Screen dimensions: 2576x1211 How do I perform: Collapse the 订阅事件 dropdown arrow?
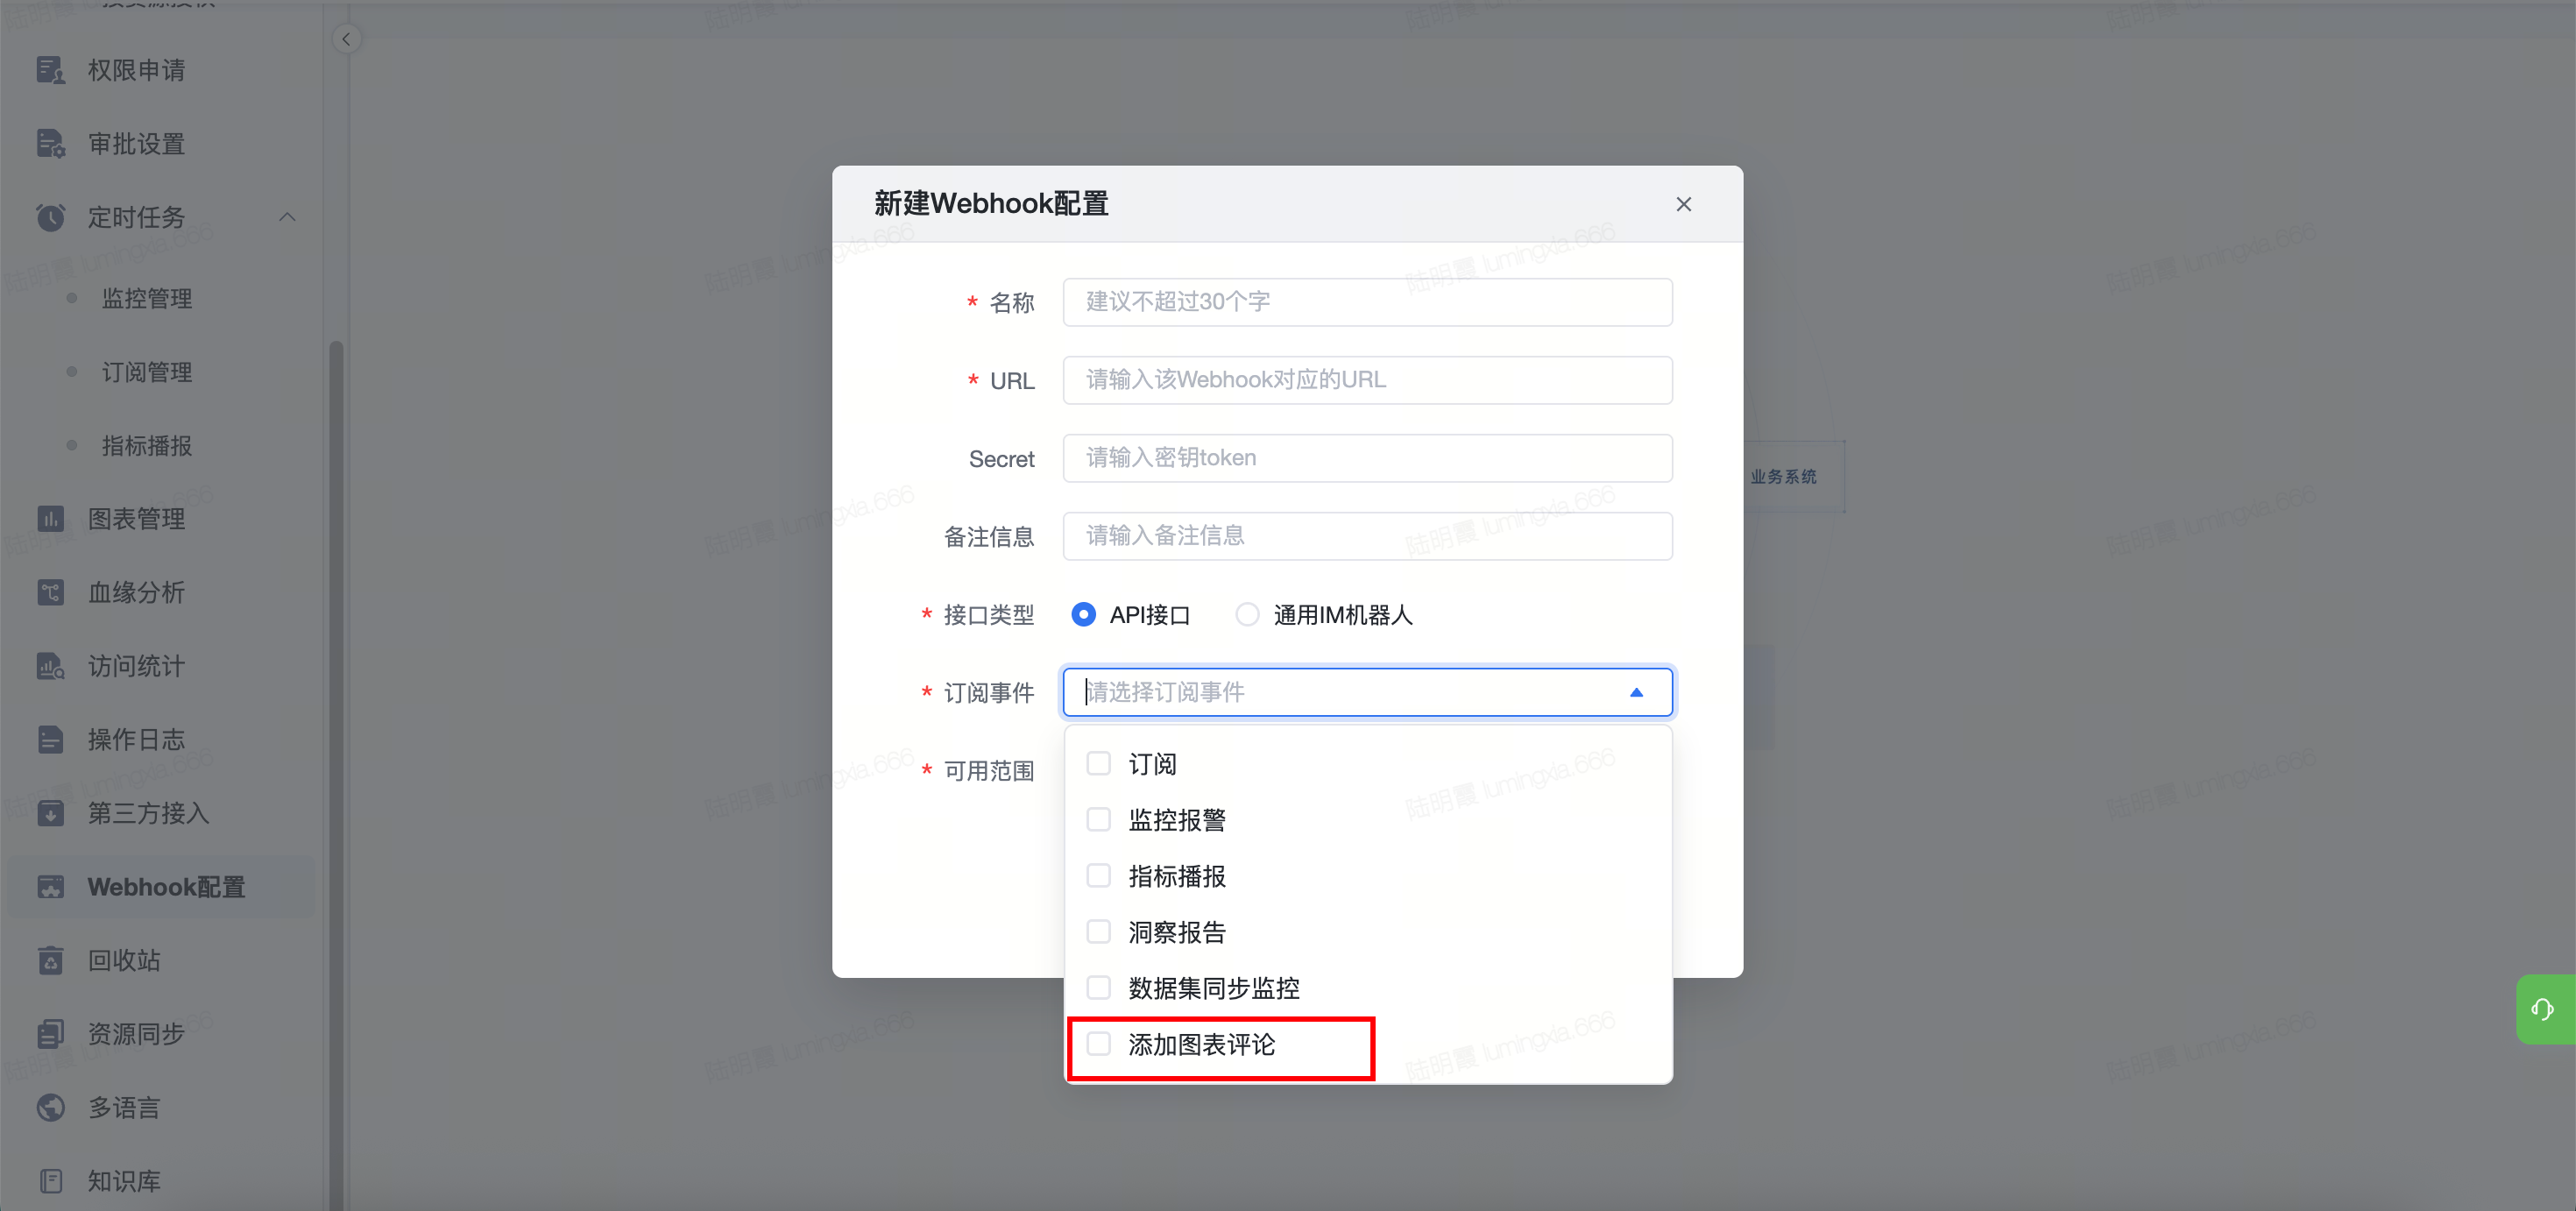click(x=1636, y=692)
